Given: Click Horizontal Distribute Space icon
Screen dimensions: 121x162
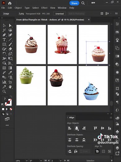Looking at the screenshot, I should pyautogui.click(x=76, y=151).
